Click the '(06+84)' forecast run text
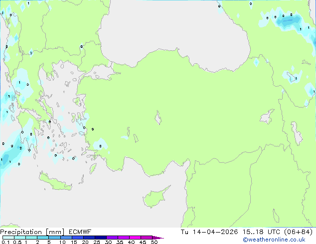Viewport: 316px width, 244px height. (298, 232)
